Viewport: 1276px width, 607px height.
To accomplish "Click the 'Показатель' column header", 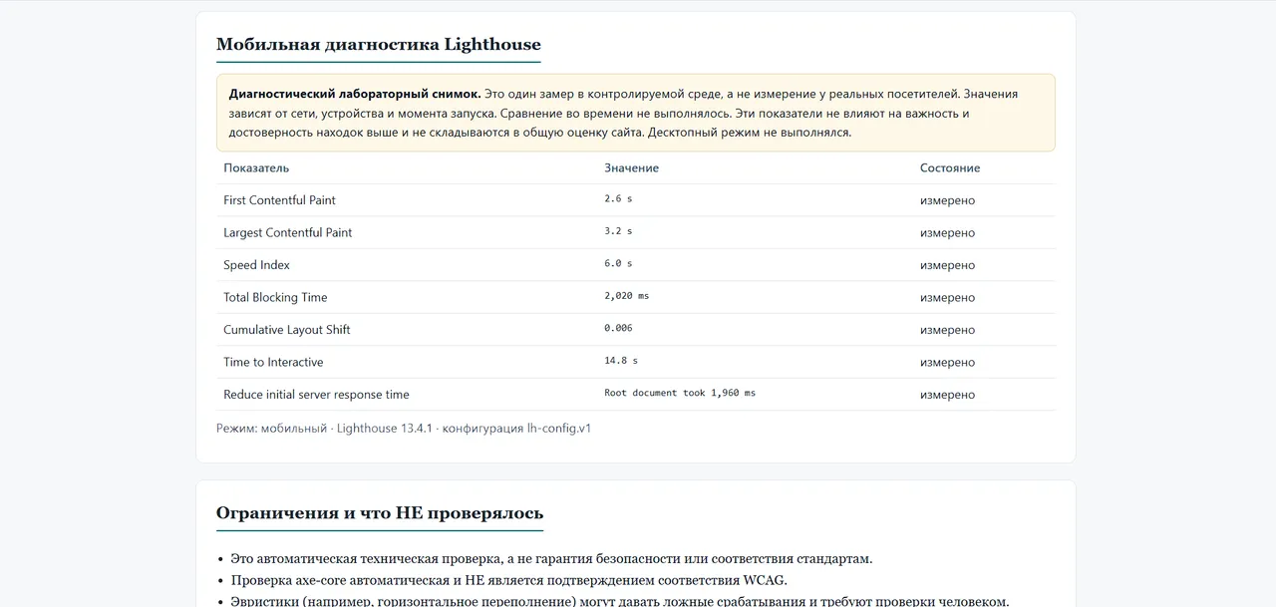I will coord(256,167).
